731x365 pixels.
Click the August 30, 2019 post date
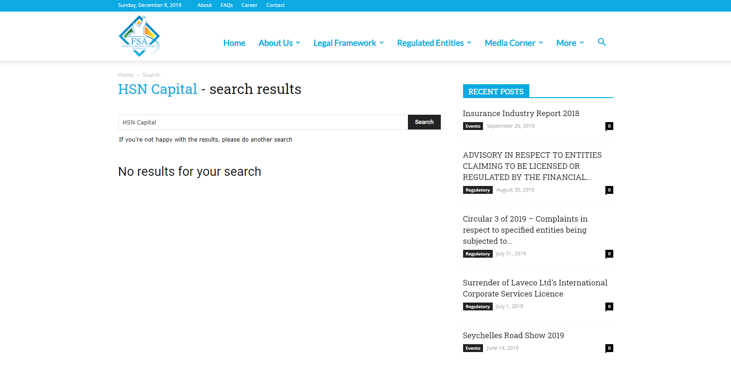point(515,190)
